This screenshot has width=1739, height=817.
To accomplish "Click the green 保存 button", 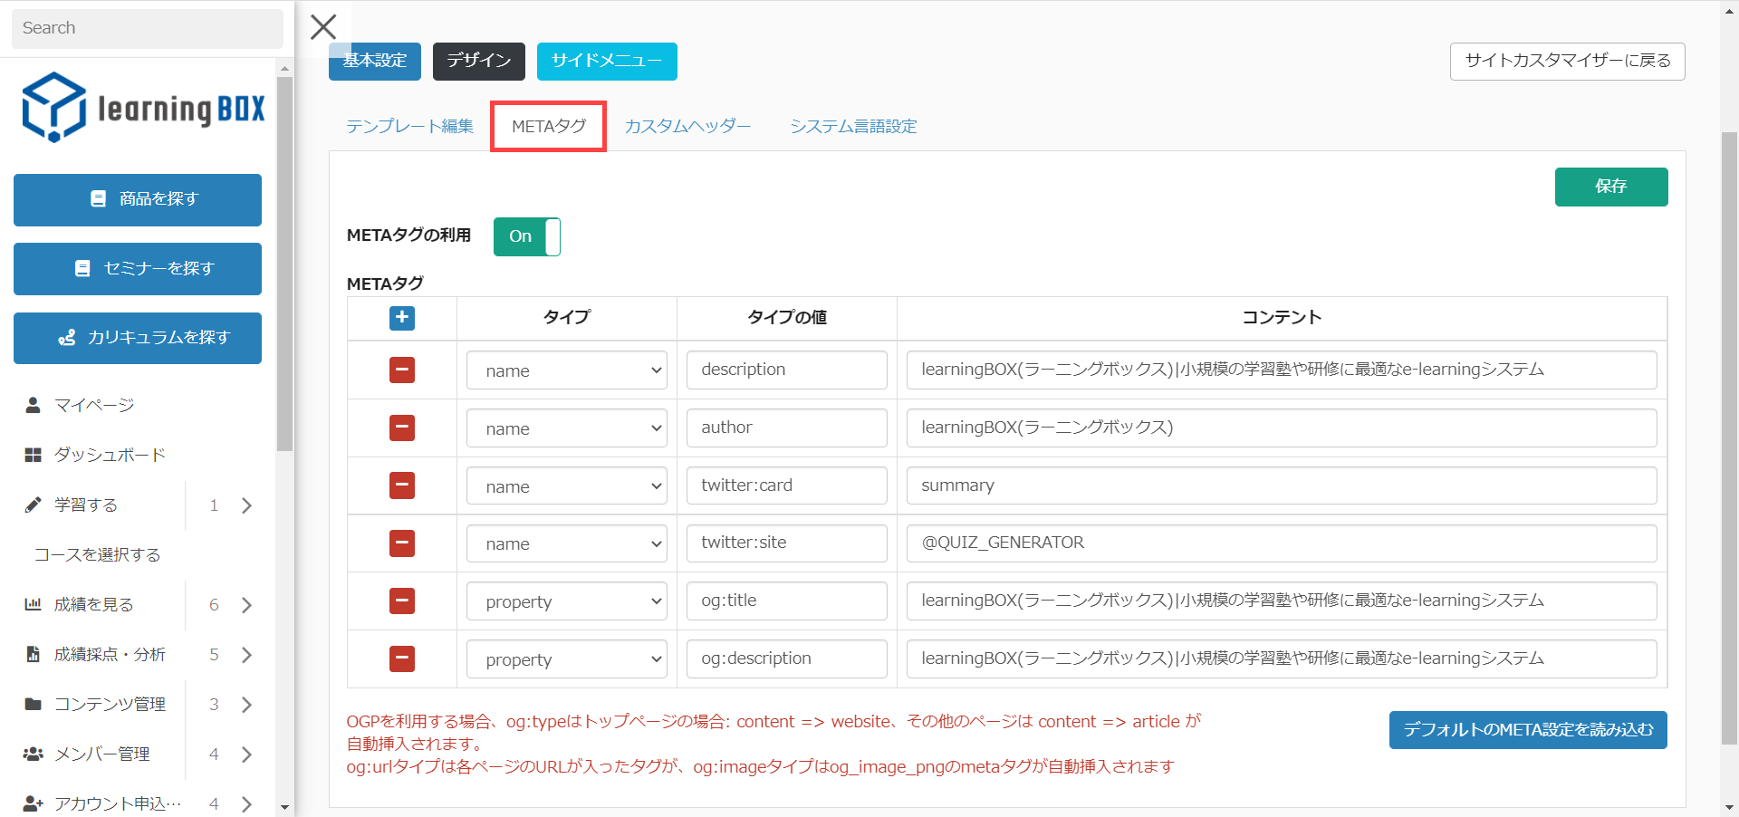I will pos(1610,187).
